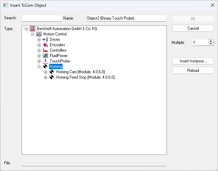218x171 pixels.
Task: Expand the TouchProbe node
Action: point(39,61)
